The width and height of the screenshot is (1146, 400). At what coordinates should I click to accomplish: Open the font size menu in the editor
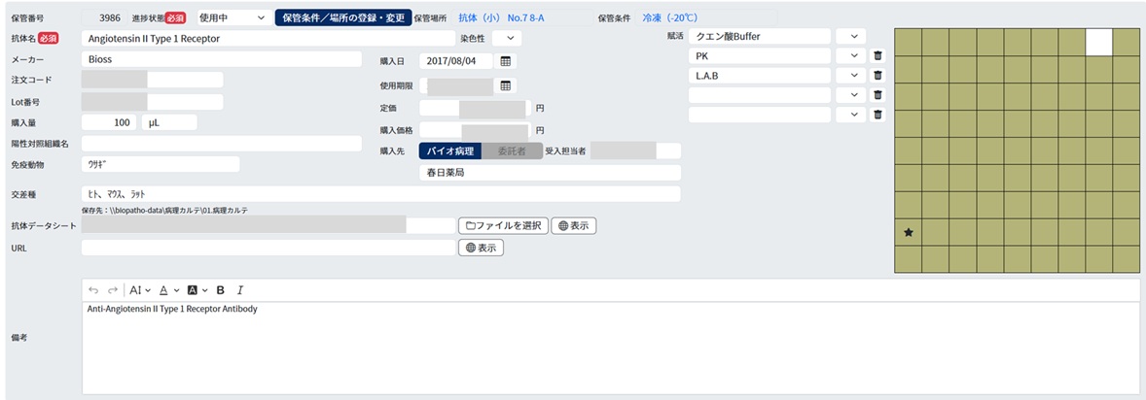point(139,289)
